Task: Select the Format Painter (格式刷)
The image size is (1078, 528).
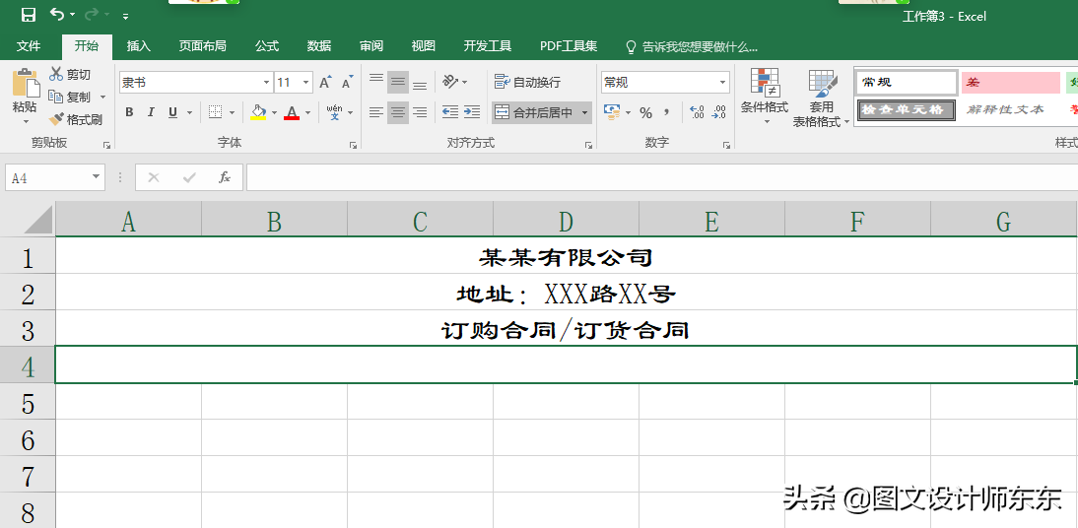Action: 76,119
